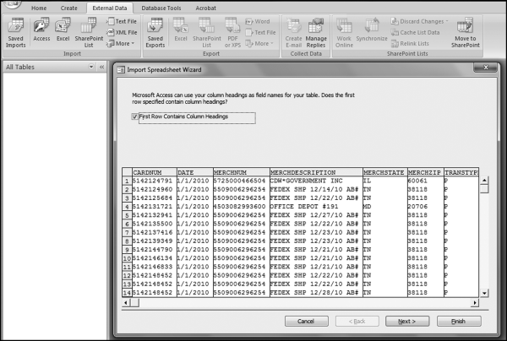
Task: Click the 60061 zip cell
Action: pyautogui.click(x=425, y=181)
